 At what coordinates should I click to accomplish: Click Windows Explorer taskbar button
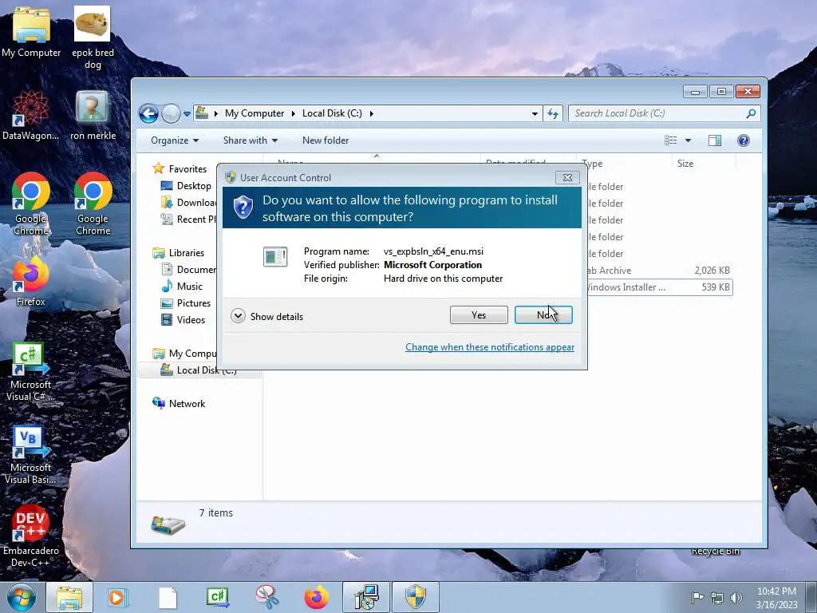[69, 597]
